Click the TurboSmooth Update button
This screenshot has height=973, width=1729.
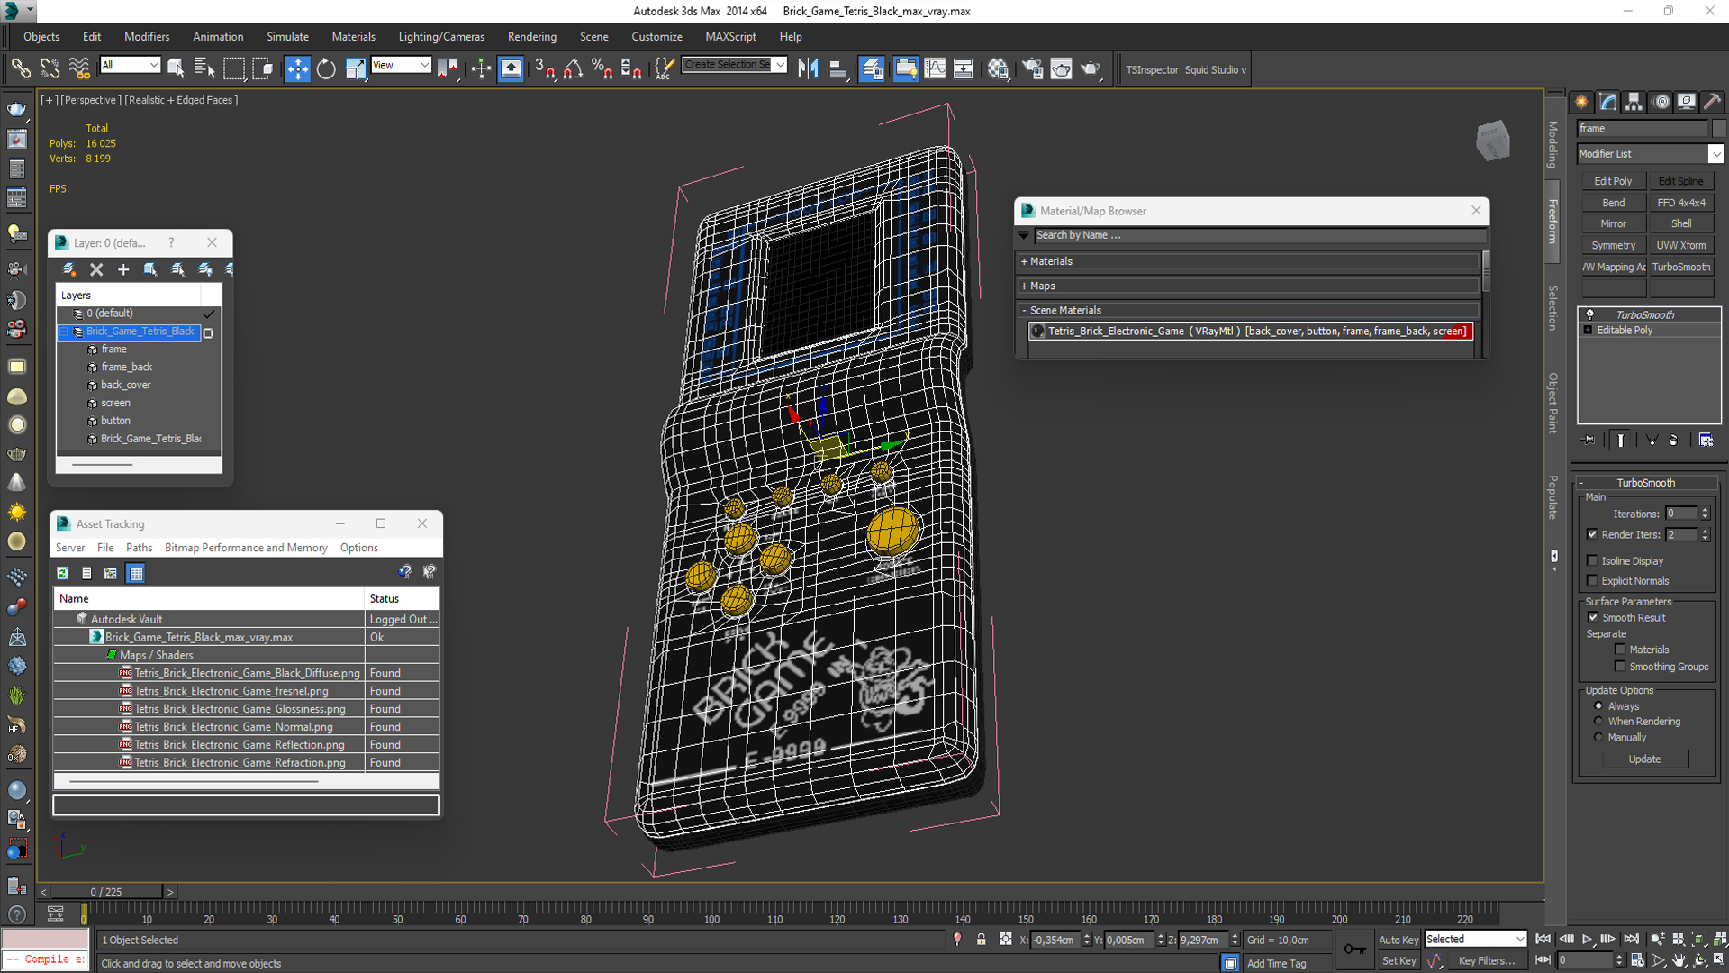tap(1644, 759)
